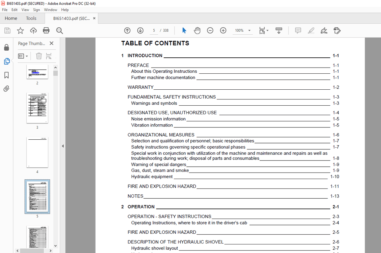Image resolution: width=381 pixels, height=253 pixels.
Task: Toggle the Page Thumbnails panel button
Action: (x=6, y=61)
